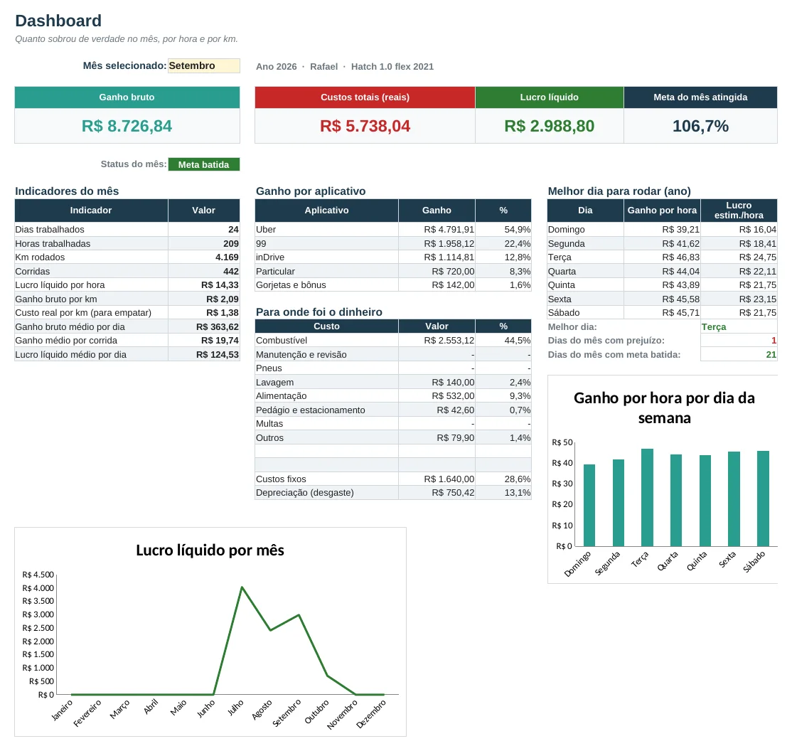Select Ganho bruto por km value R$ 2,09

click(x=203, y=299)
